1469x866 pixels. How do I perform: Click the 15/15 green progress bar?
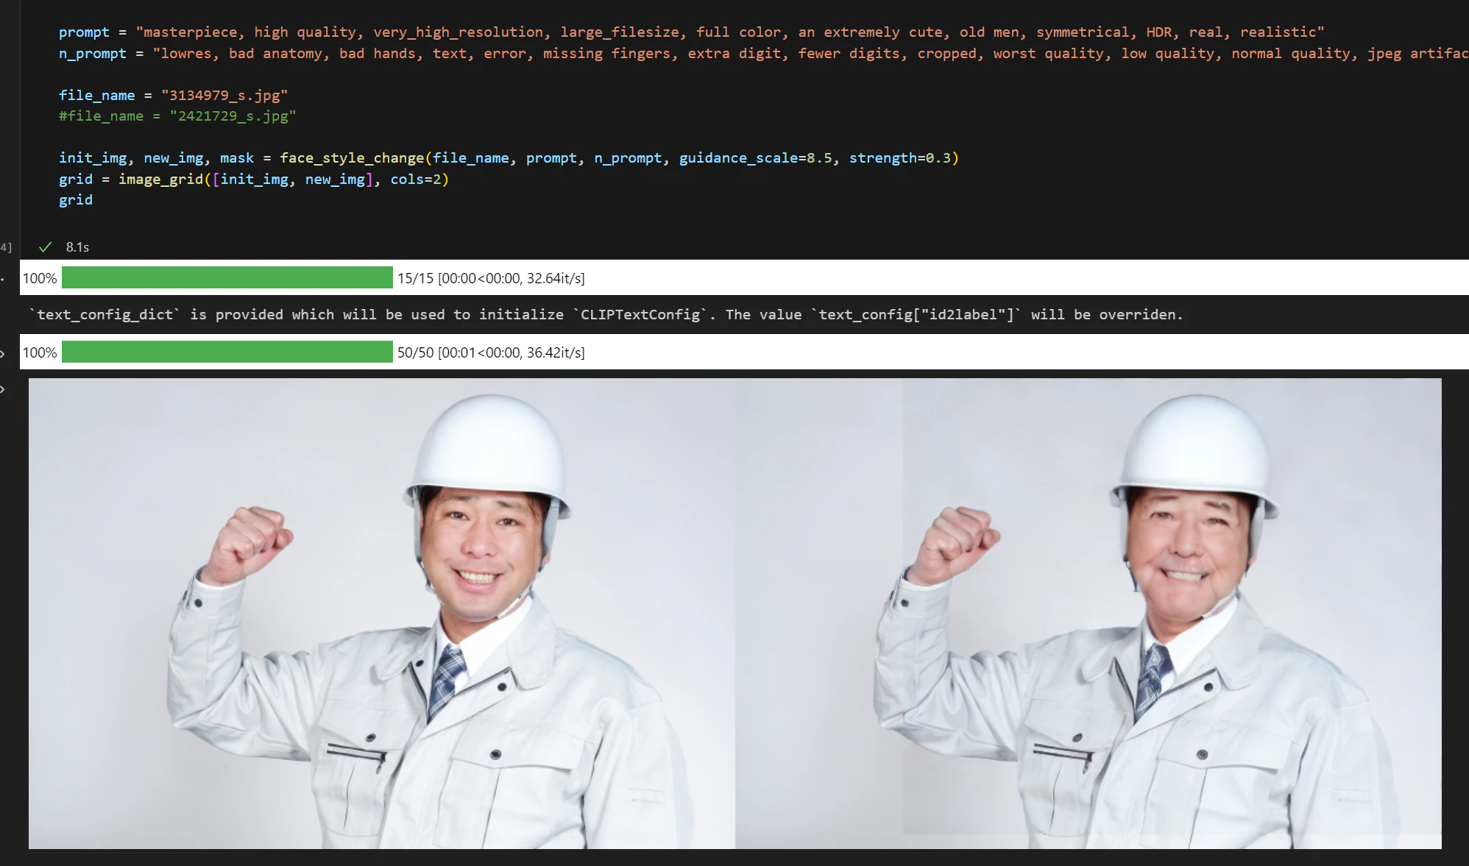(227, 277)
